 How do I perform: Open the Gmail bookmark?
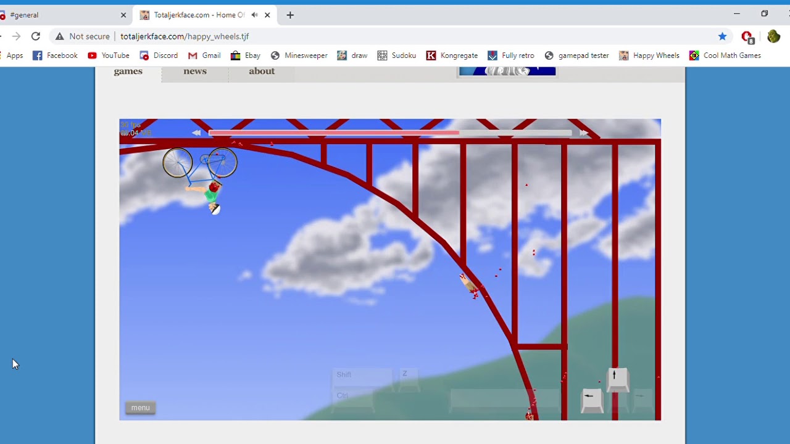[204, 55]
